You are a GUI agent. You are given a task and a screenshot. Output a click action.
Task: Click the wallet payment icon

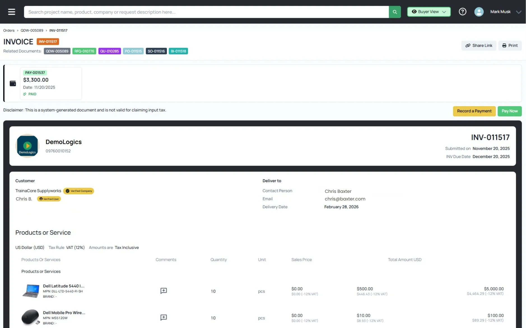[13, 83]
